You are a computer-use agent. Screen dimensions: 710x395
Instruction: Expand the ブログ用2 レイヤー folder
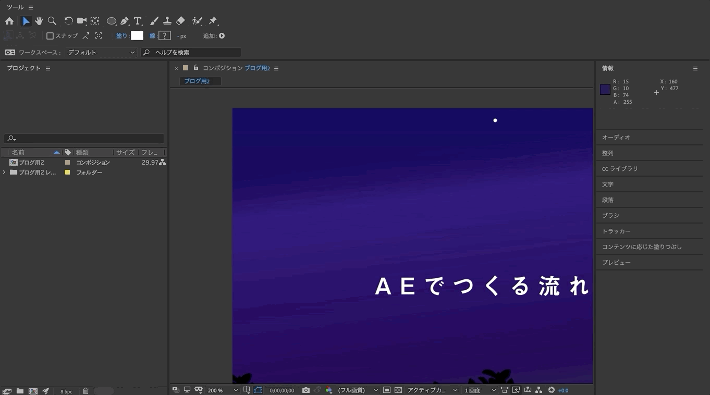coord(4,172)
